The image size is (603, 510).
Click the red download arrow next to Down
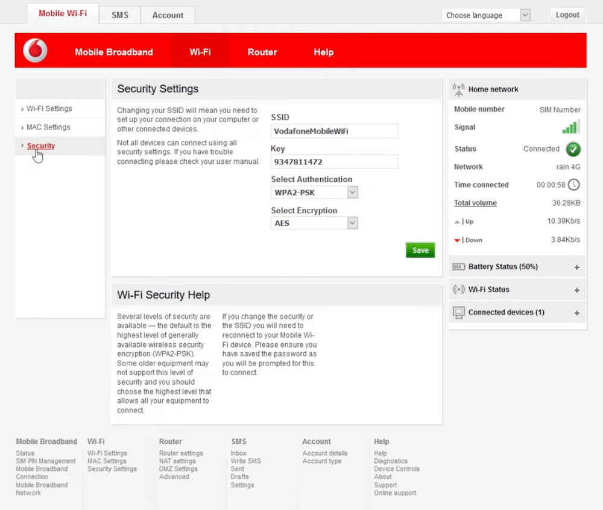(458, 240)
